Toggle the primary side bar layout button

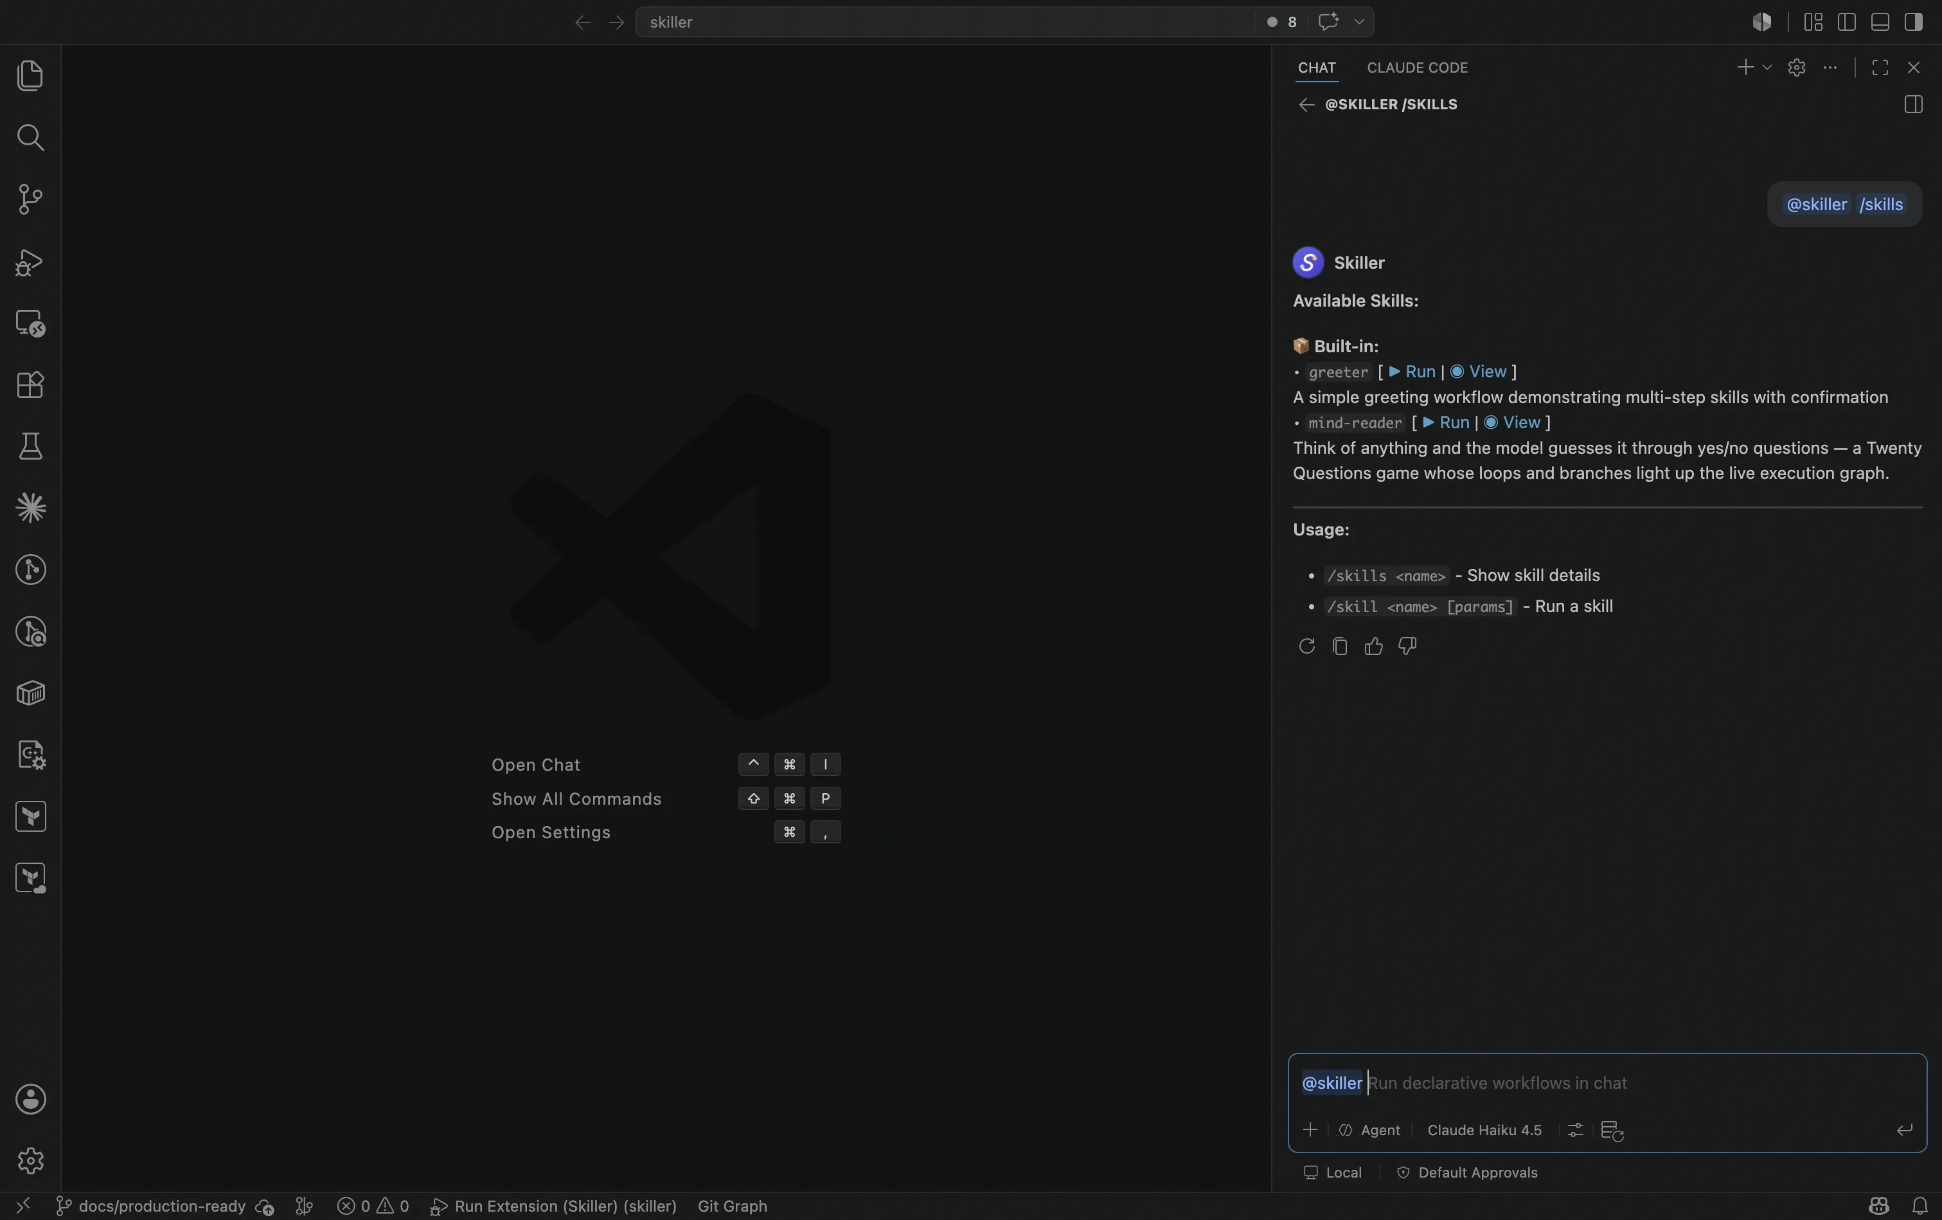(1847, 22)
